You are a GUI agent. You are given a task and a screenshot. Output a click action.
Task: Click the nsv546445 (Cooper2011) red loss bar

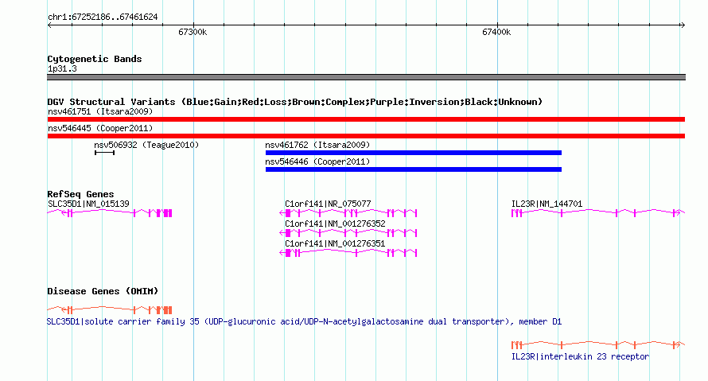click(366, 136)
